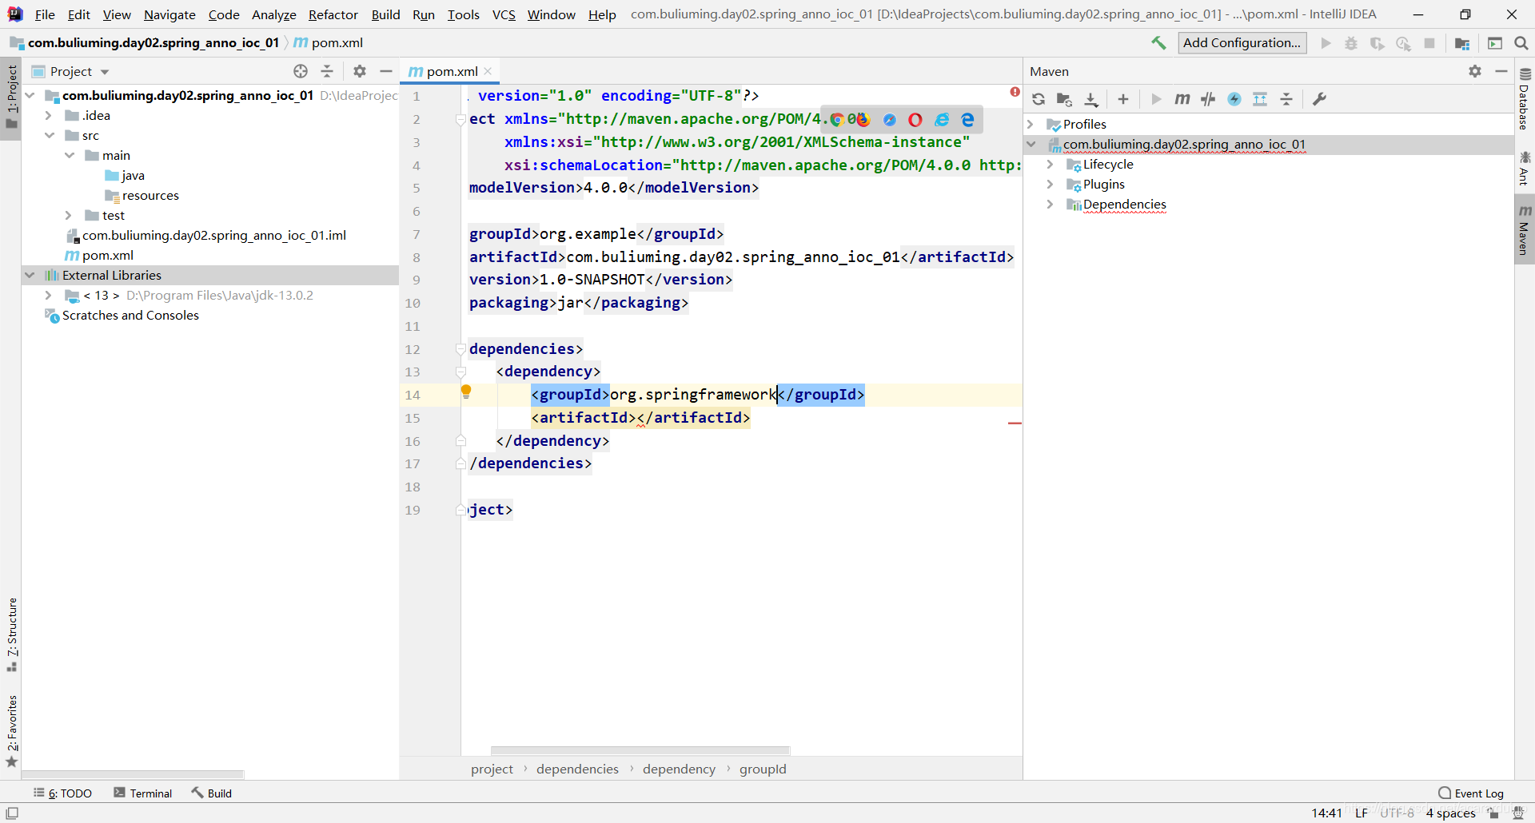This screenshot has width=1535, height=823.
Task: Open Project panel gear settings
Action: pos(360,71)
